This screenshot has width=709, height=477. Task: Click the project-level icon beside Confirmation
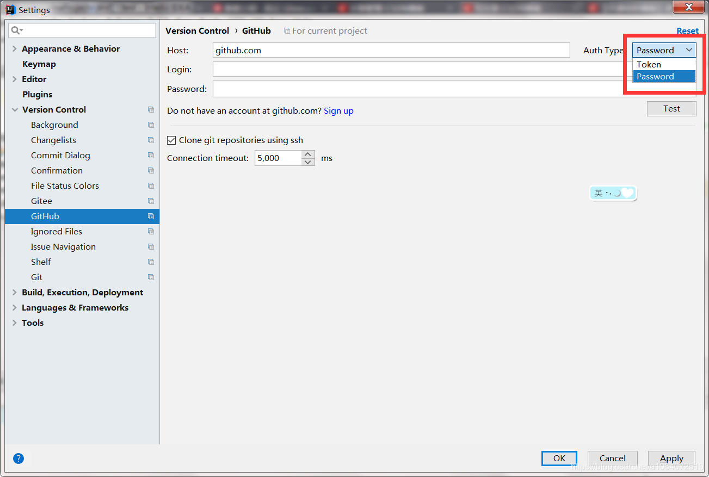151,171
